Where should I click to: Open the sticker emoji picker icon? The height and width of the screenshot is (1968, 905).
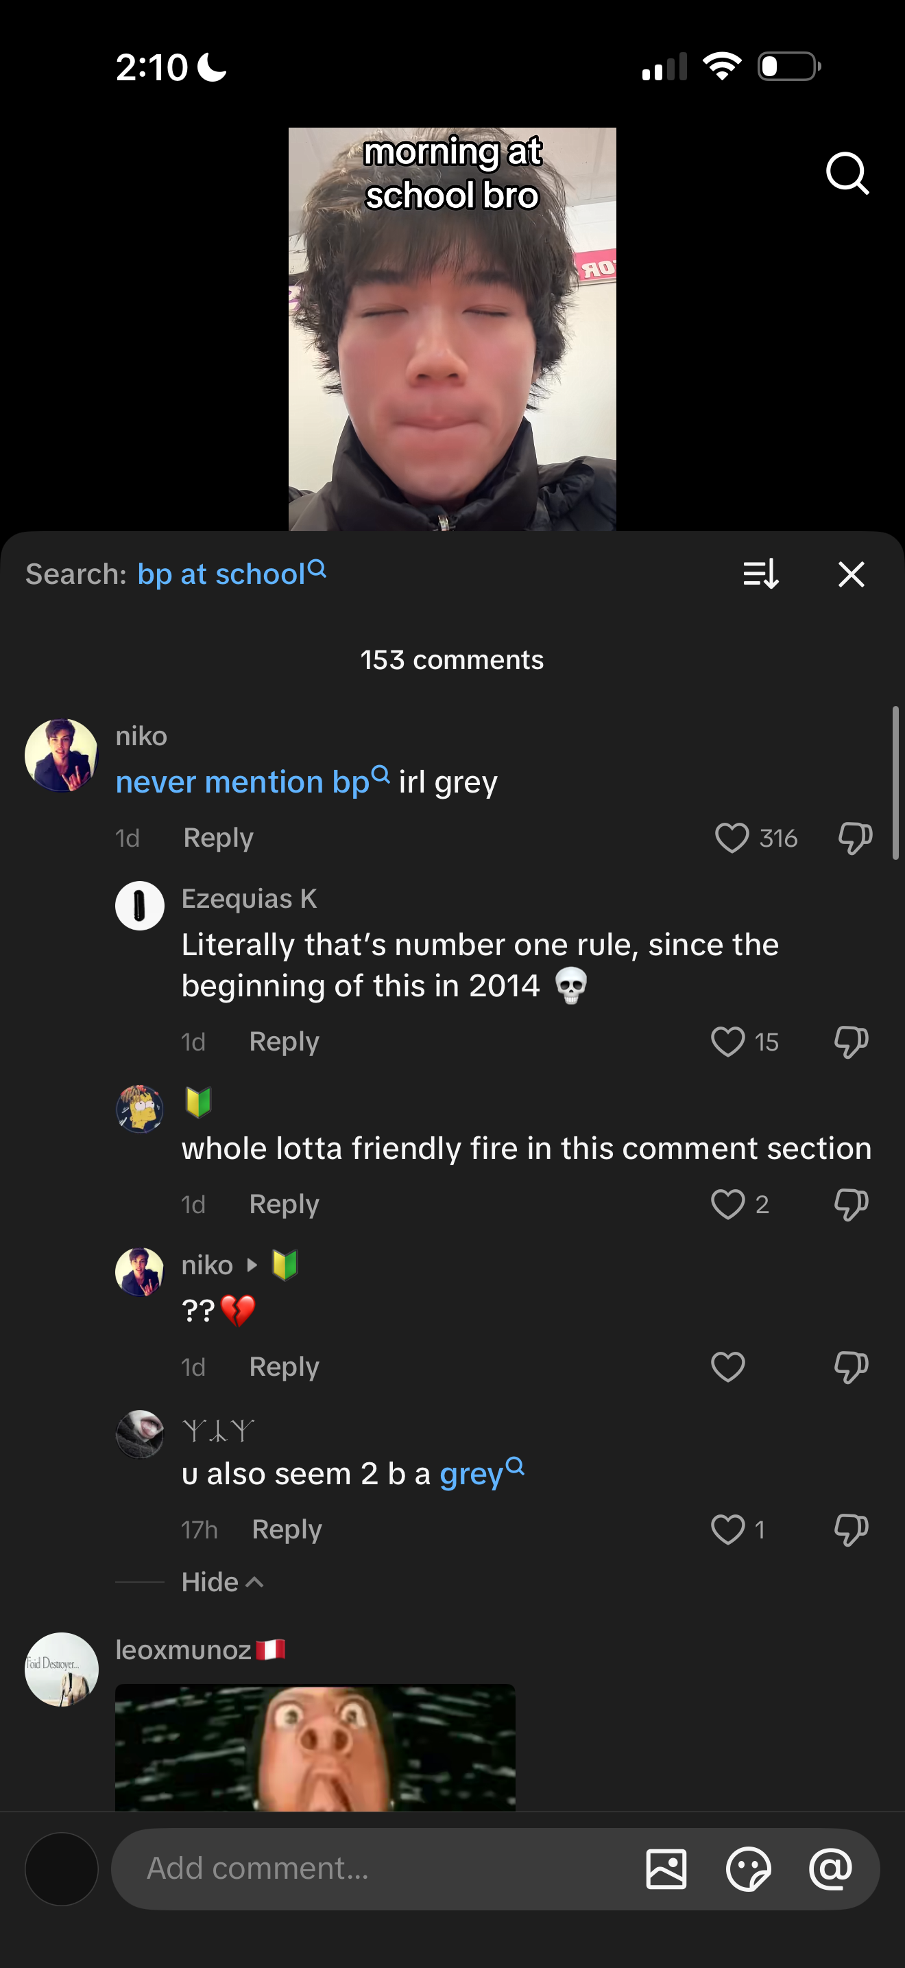pos(748,1869)
